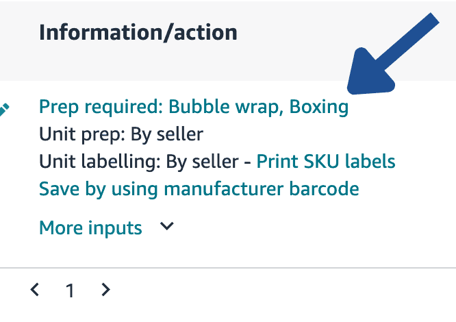Click the 'Unit prep: By seller' text

point(121,134)
